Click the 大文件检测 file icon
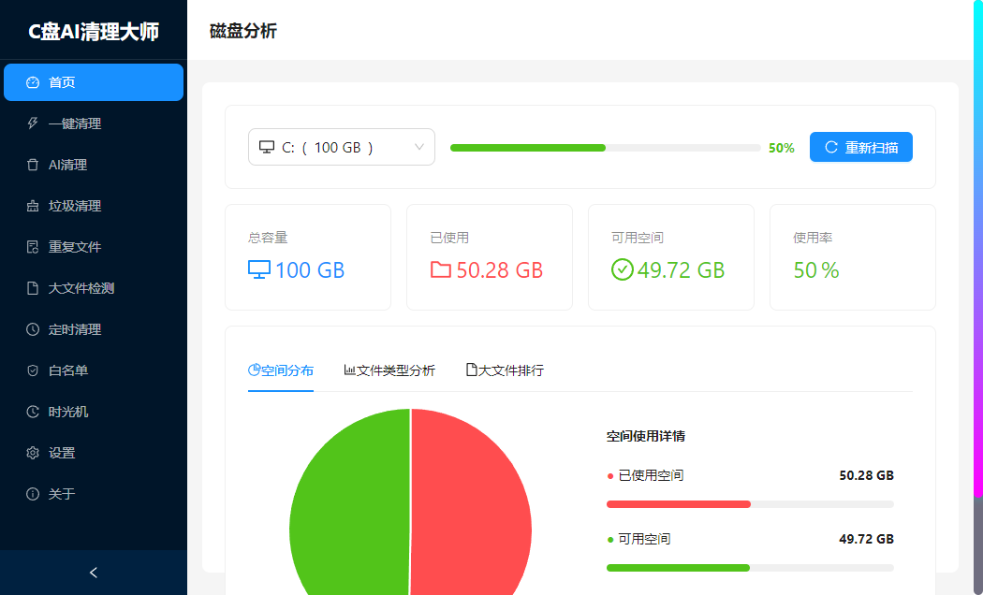Screen dimensions: 983x595 (x=33, y=288)
